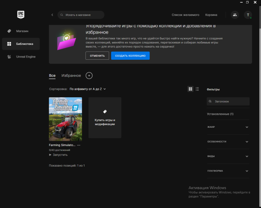Expand the Жанр filter section
The width and height of the screenshot is (261, 208).
pos(228,127)
